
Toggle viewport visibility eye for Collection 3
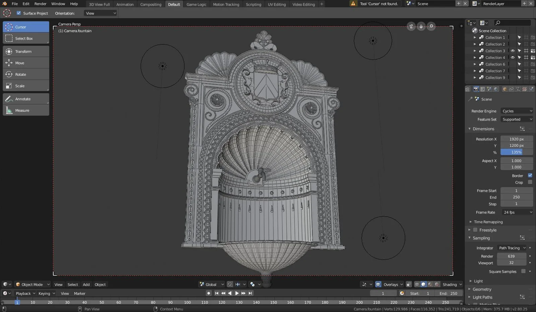pos(513,50)
